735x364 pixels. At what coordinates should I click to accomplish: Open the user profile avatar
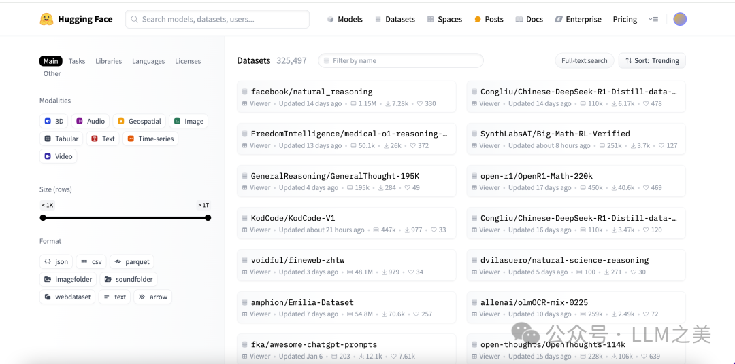pyautogui.click(x=680, y=19)
